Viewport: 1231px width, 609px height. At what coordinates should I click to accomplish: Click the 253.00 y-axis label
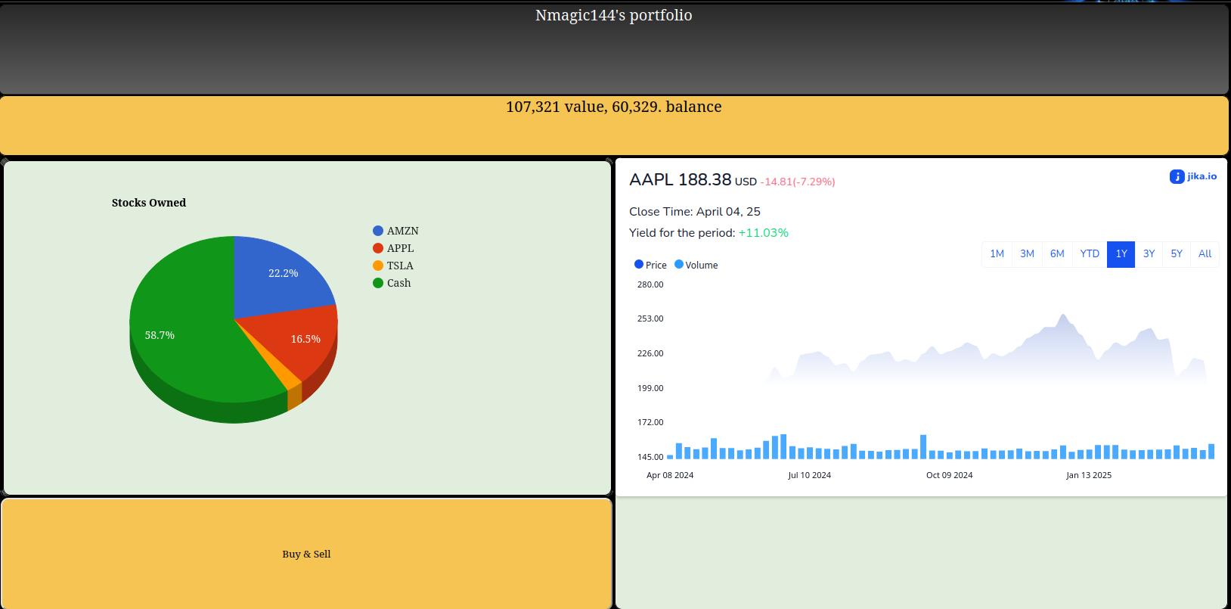[x=650, y=318]
